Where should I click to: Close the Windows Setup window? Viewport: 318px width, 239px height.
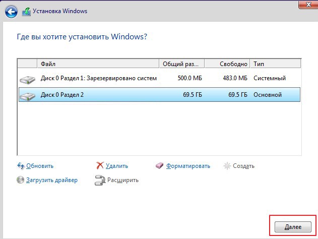pos(308,5)
